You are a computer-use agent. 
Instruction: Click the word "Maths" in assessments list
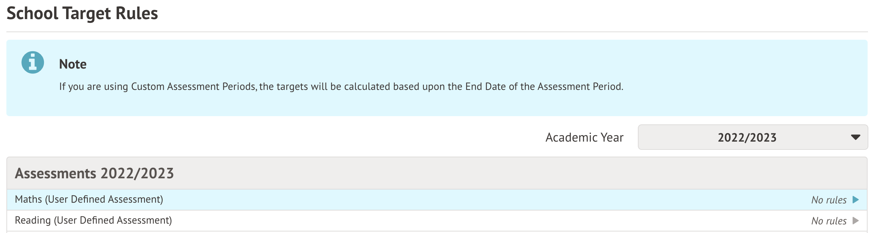[29, 199]
